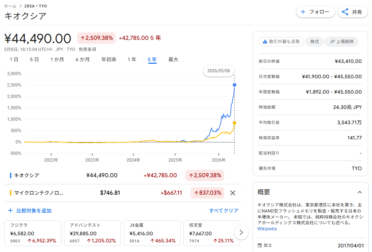This screenshot has width=372, height=252.
Task: Click the yellow マイクロンテクノロ legend color bar
Action: click(x=10, y=193)
